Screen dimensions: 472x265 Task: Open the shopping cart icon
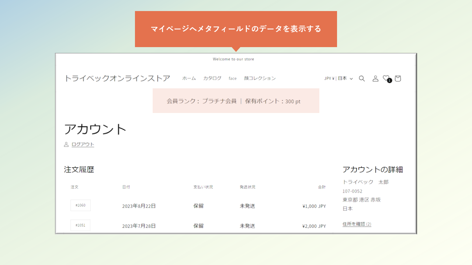tap(398, 78)
